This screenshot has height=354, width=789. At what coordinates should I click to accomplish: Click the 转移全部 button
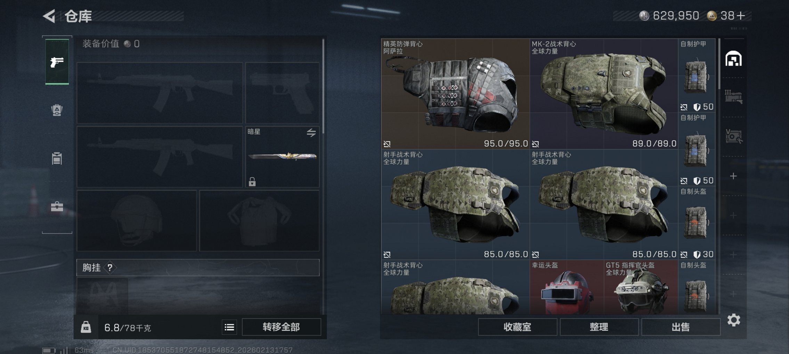coord(281,327)
